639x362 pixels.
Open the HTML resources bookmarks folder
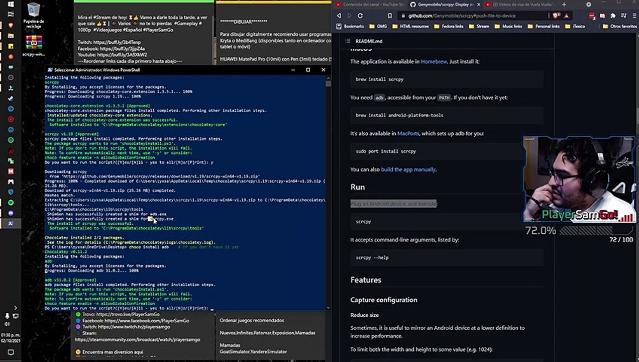(x=410, y=26)
